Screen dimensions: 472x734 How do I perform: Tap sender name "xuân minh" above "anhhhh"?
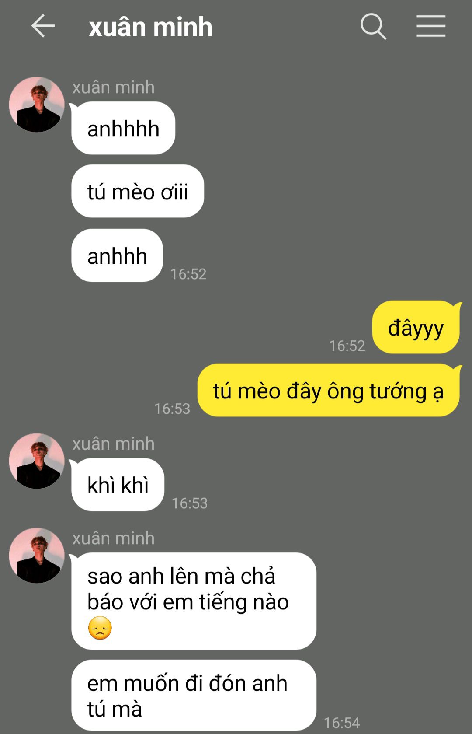(x=113, y=87)
